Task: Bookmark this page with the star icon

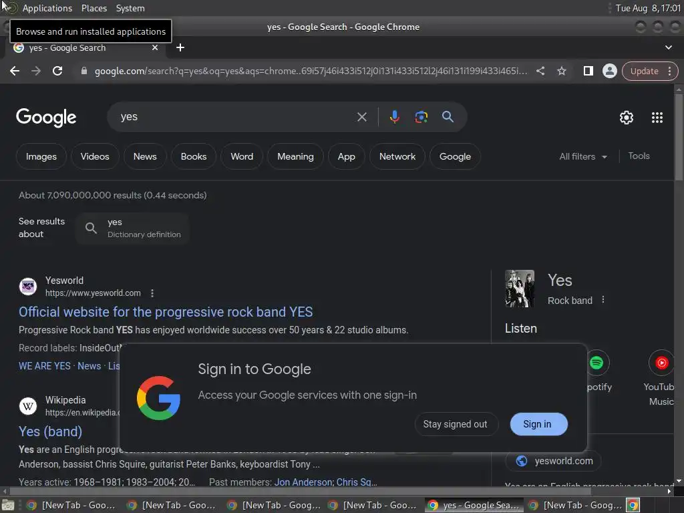Action: pos(561,71)
